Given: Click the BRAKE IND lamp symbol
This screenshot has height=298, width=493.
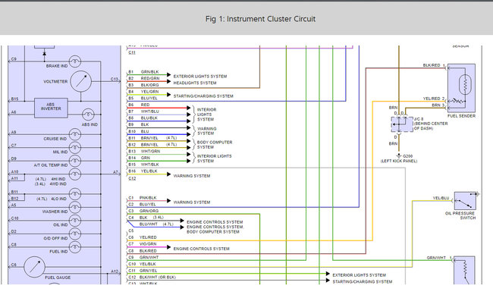Looking at the screenshot, I should 75,61.
